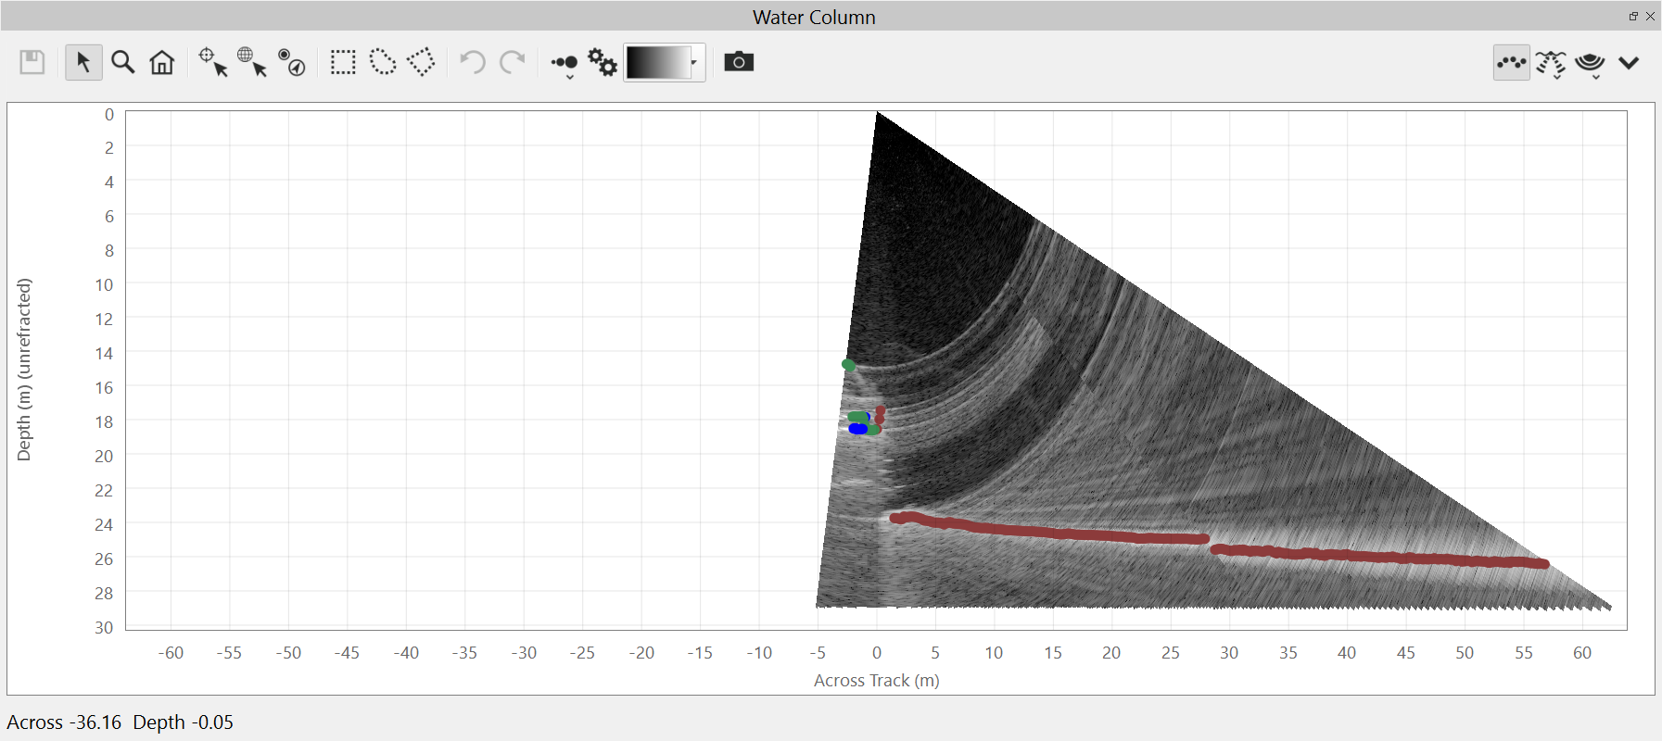Choose the crosshair pick cursor tool
This screenshot has width=1662, height=741.
212,63
